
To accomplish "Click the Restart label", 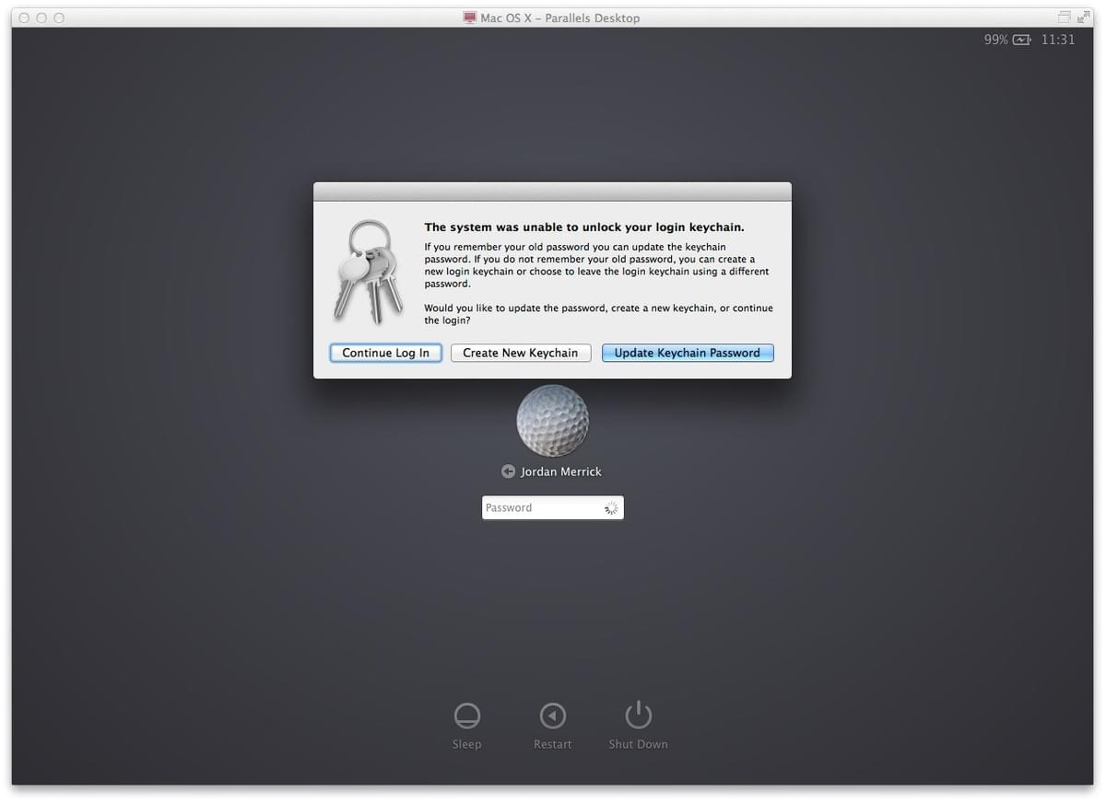I will (x=553, y=744).
